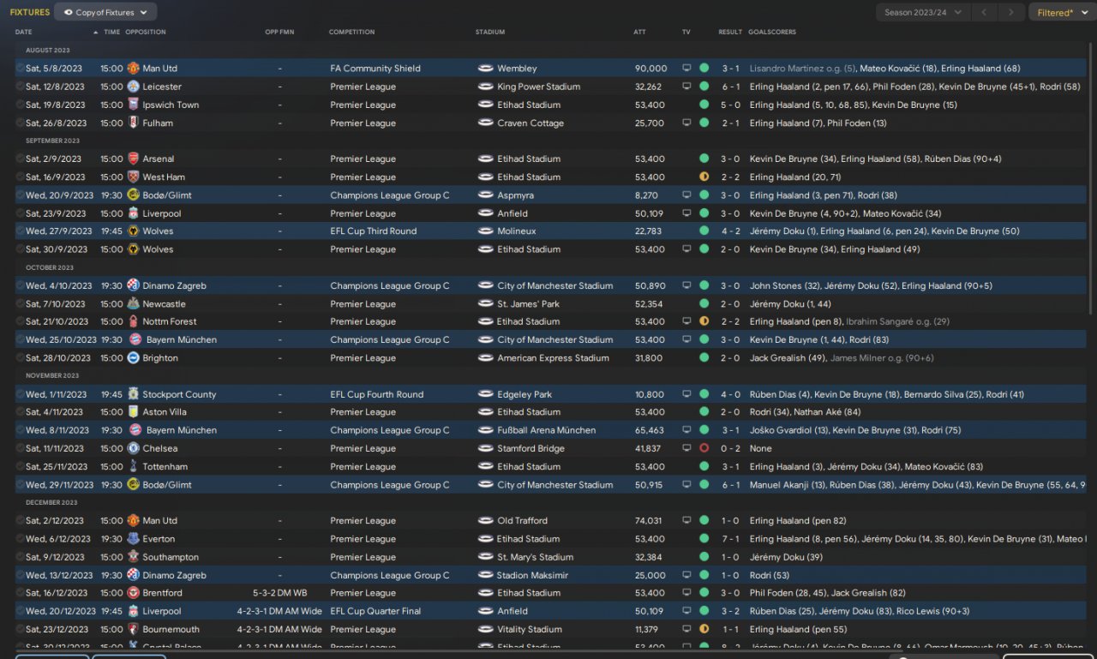This screenshot has height=659, width=1097.
Task: Open the EFL Cup Quarter Final competition link
Action: pyautogui.click(x=377, y=611)
